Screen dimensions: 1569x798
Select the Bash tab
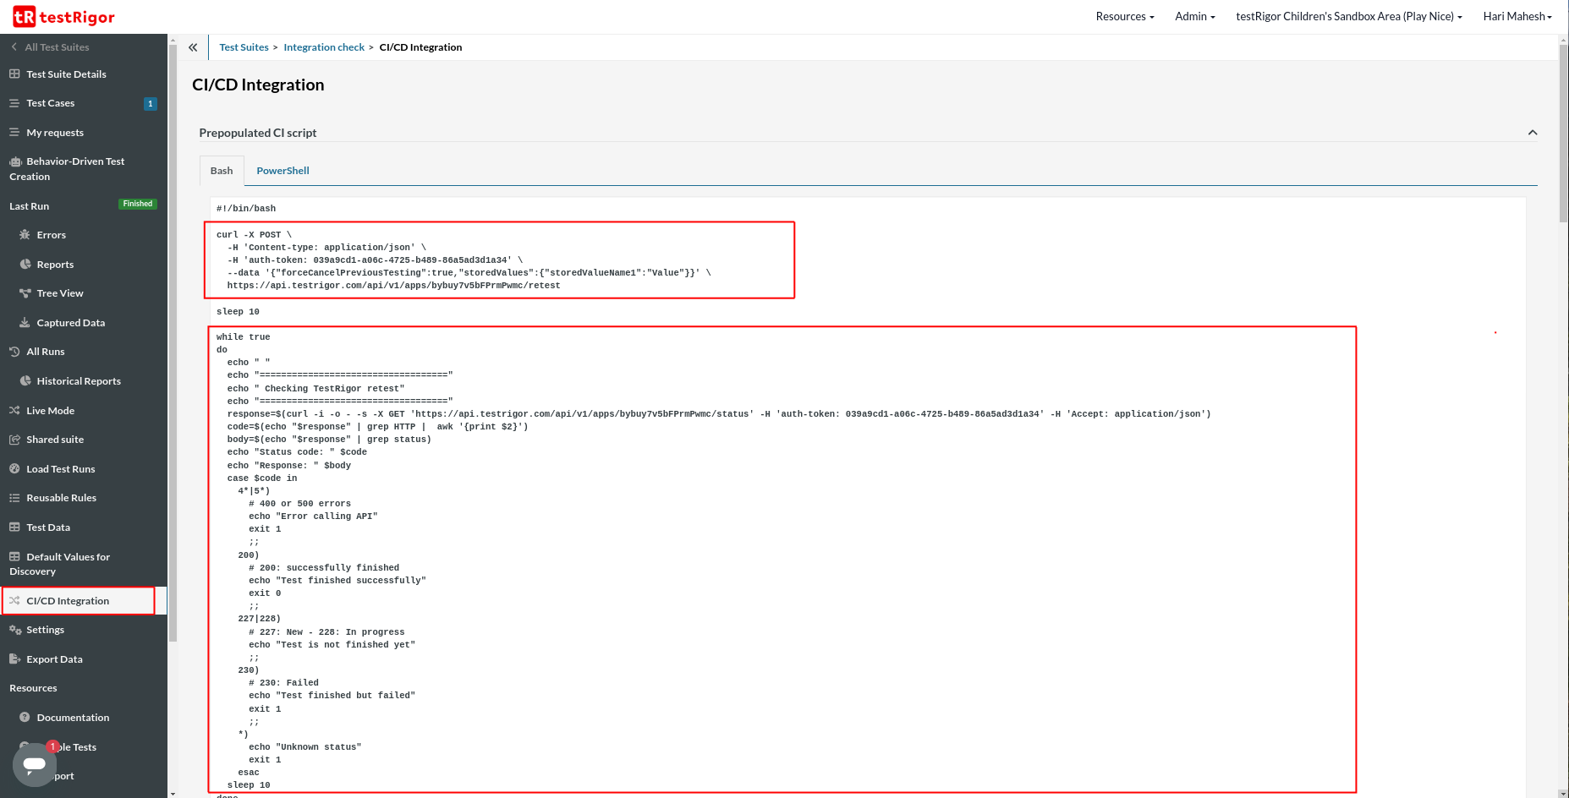tap(222, 171)
